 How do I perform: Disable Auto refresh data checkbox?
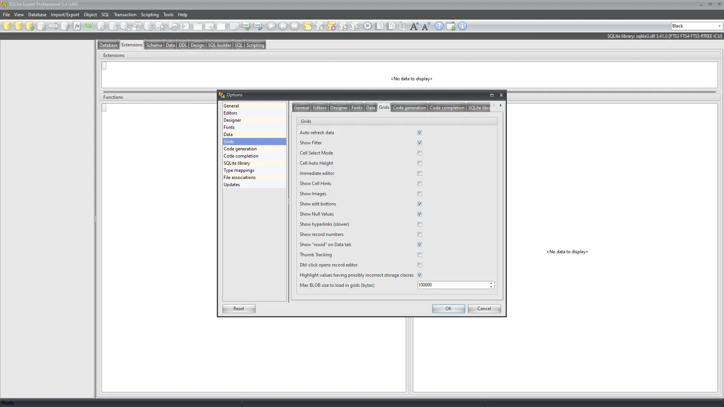420,133
